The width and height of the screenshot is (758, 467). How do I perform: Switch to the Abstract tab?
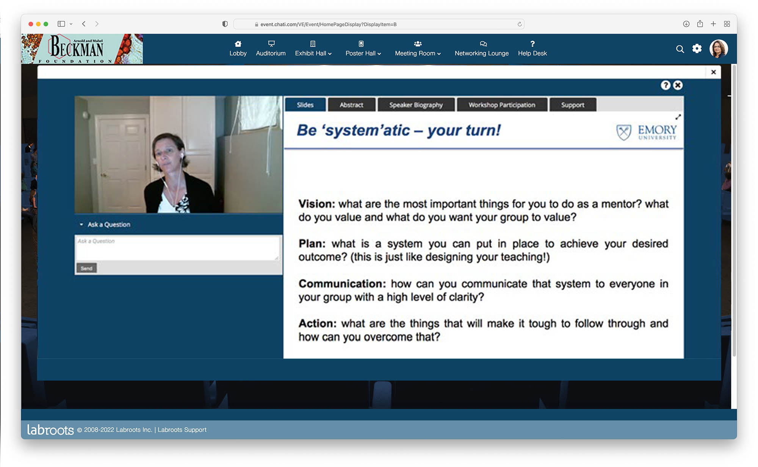point(351,105)
